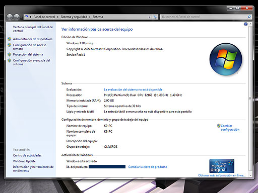This screenshot has height=193, width=258.
Task: Focus 'Buscar en el Panel de control' field
Action: 204,17
